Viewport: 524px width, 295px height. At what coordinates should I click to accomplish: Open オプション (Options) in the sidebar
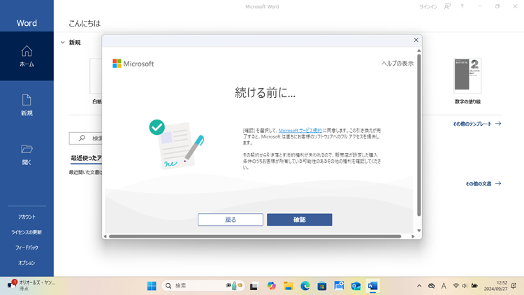[x=27, y=263]
